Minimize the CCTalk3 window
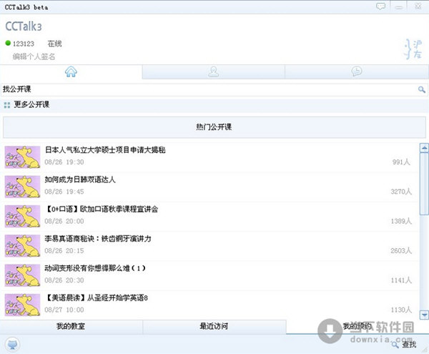429x354 pixels. point(399,7)
